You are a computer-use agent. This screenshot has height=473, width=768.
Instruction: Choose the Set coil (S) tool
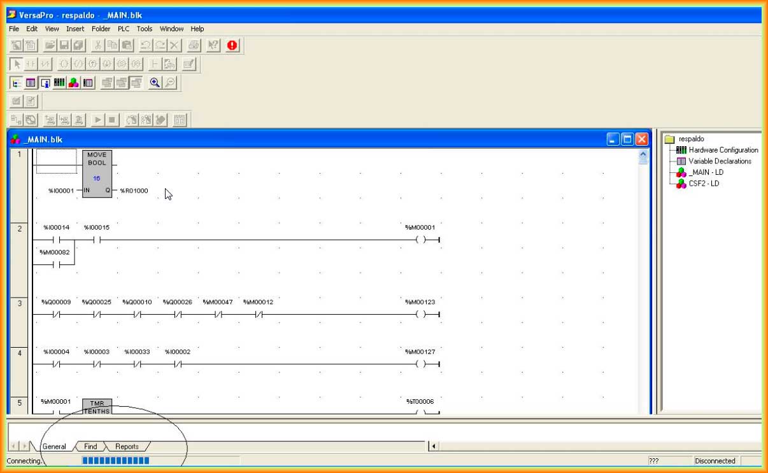click(122, 64)
